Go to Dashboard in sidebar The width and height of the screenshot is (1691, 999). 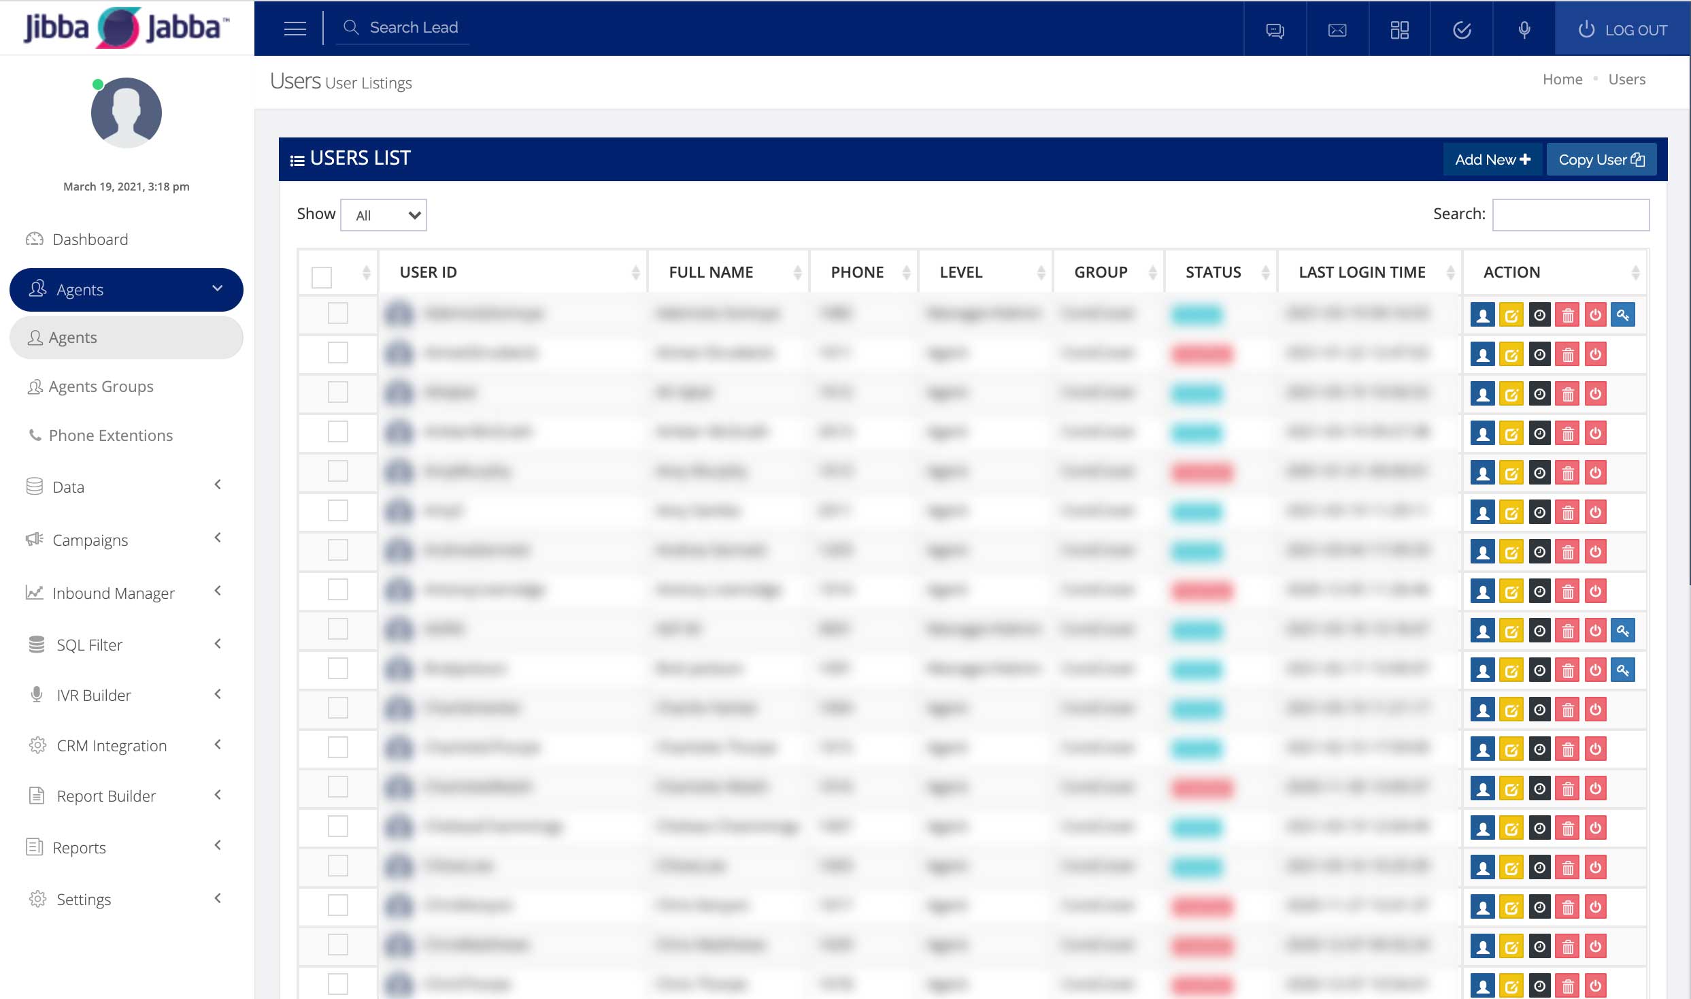(x=90, y=240)
